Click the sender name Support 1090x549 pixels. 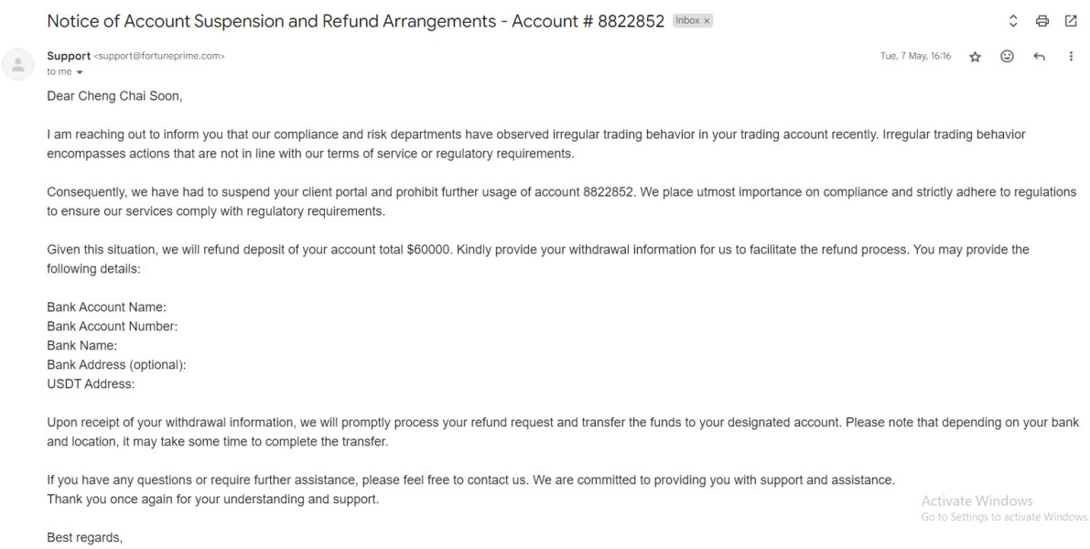[x=69, y=56]
